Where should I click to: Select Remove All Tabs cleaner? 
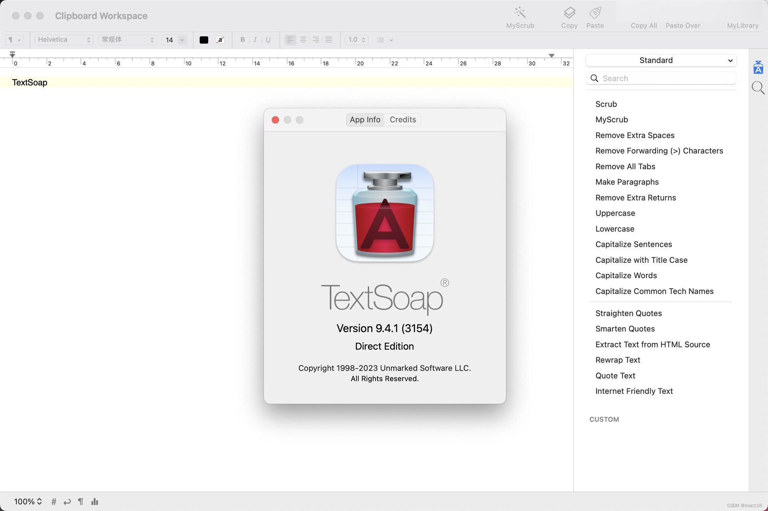click(625, 166)
